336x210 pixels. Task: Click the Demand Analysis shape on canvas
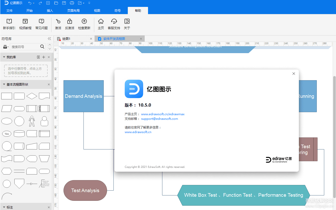click(x=83, y=96)
